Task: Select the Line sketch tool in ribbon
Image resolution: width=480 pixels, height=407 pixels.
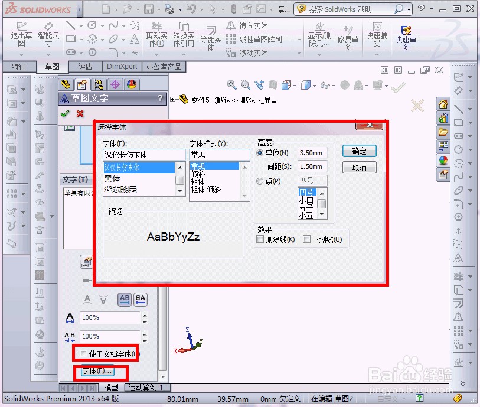Action: [x=71, y=25]
